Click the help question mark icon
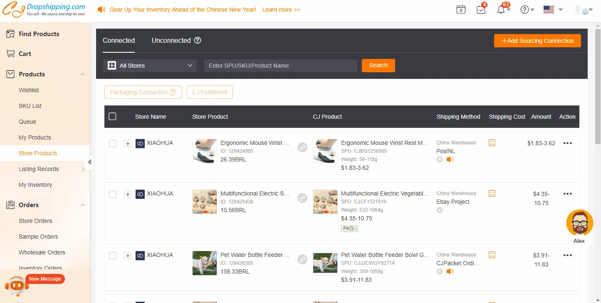 tap(525, 10)
